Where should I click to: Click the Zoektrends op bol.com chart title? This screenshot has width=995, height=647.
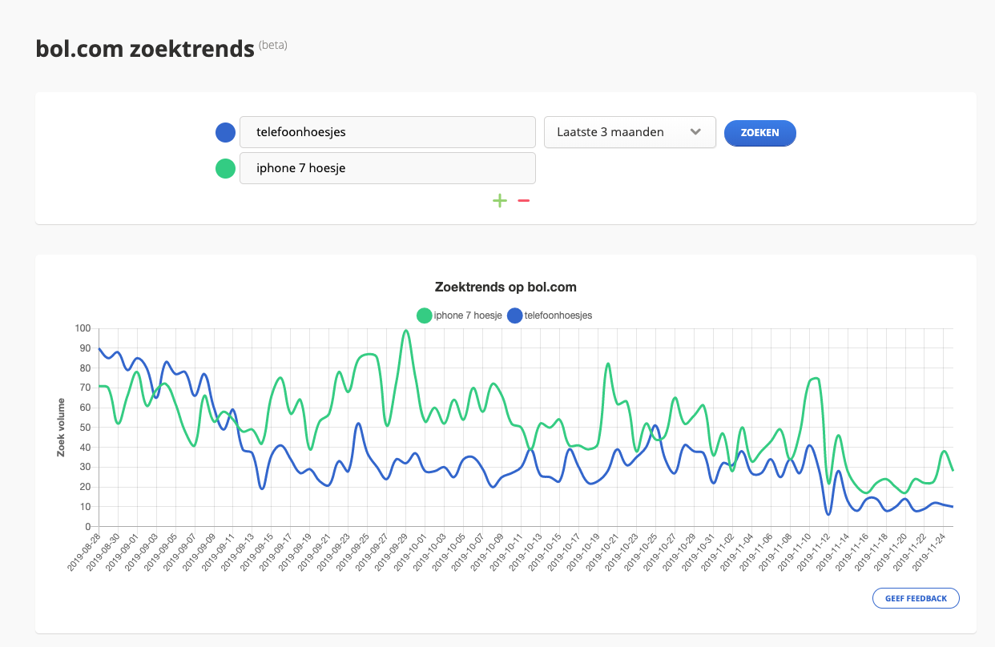point(506,287)
